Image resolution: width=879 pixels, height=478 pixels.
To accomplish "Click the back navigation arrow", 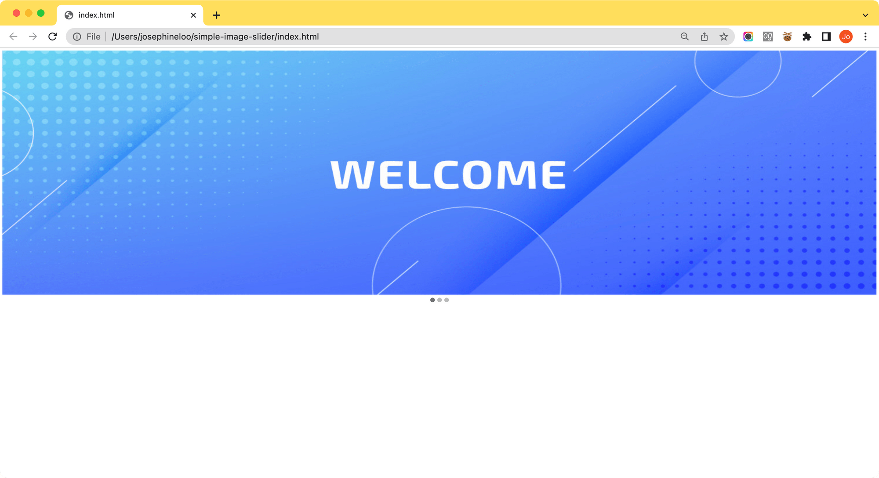I will (13, 36).
